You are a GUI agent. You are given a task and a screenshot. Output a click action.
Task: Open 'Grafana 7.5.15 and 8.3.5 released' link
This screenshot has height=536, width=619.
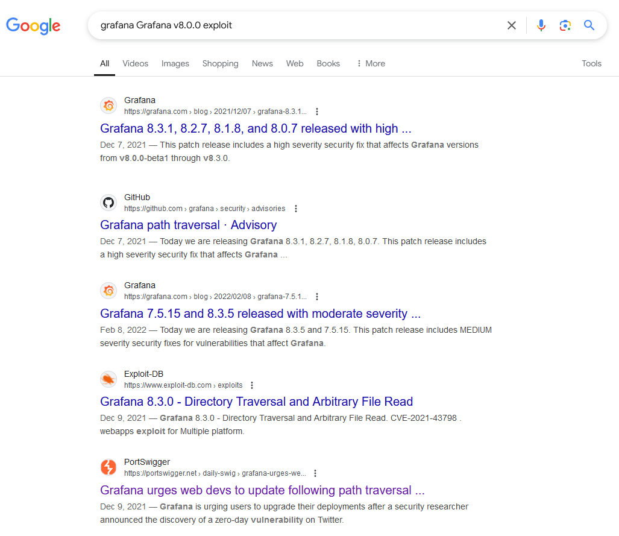[x=260, y=314]
